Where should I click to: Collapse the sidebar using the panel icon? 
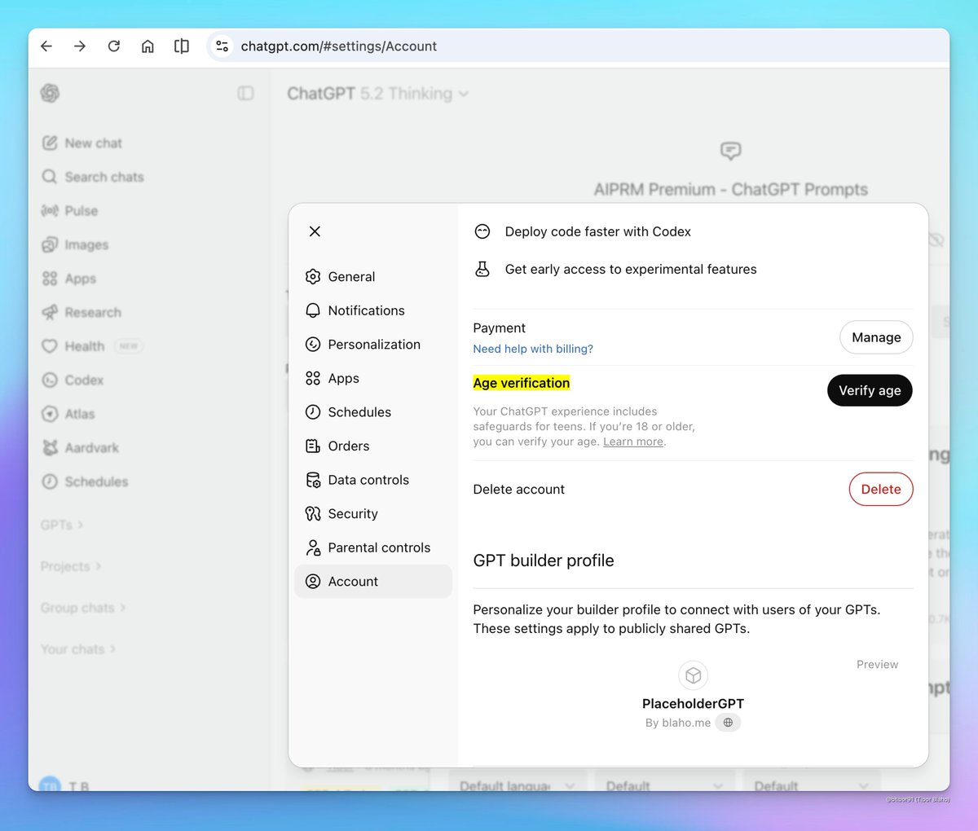click(x=245, y=93)
